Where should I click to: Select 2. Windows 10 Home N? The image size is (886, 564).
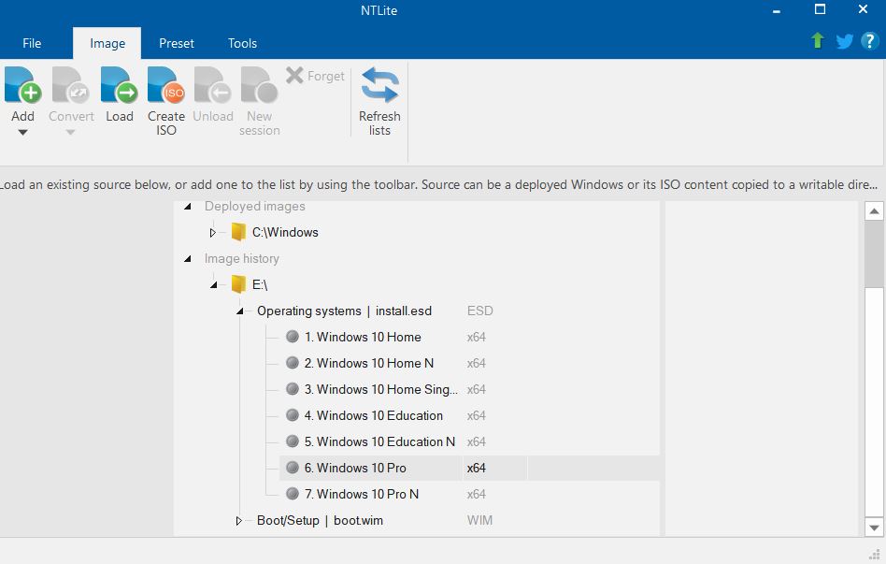tap(369, 363)
